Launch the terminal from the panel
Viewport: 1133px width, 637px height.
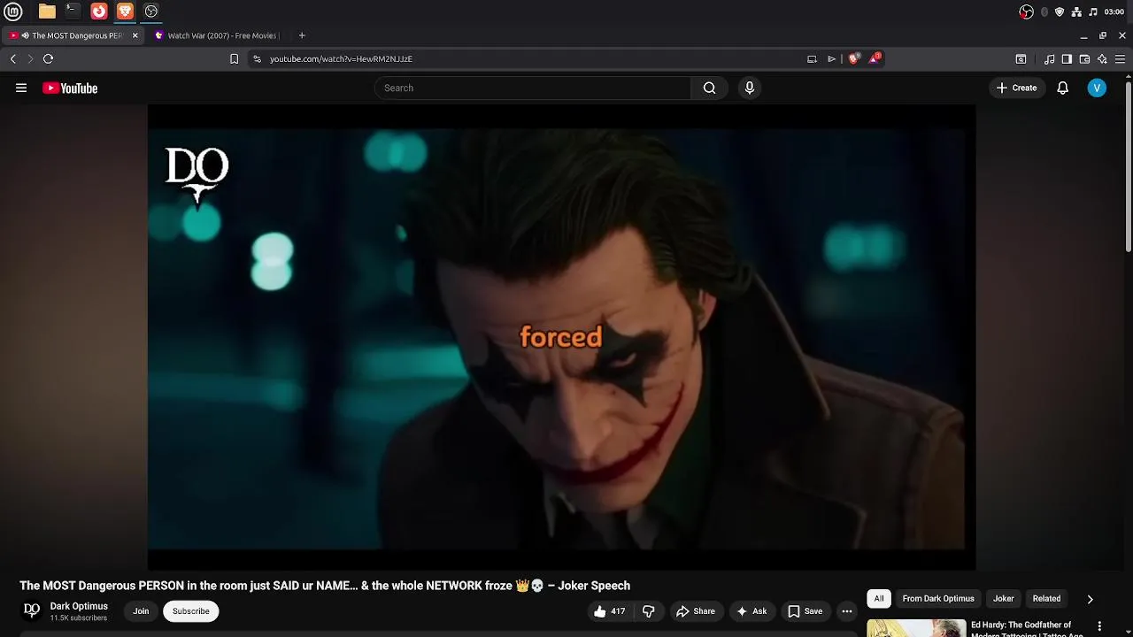tap(73, 12)
